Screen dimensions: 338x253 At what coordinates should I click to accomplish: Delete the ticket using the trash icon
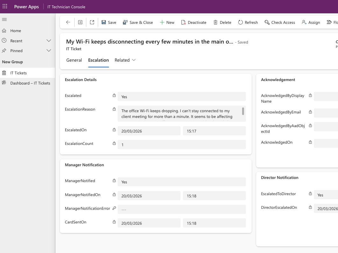click(215, 22)
